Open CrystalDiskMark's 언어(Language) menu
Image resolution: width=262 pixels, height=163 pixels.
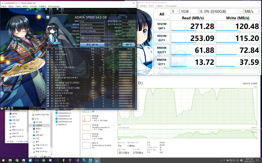coord(171,6)
